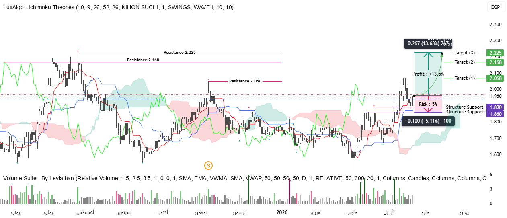Viewport: 507px width, 218px height.
Task: Select the LuxAlgo Ichimoku Theories indicator title
Action: pyautogui.click(x=118, y=8)
